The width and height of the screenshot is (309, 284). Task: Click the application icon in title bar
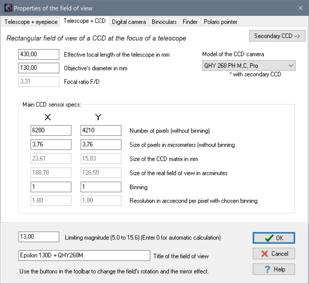click(8, 8)
